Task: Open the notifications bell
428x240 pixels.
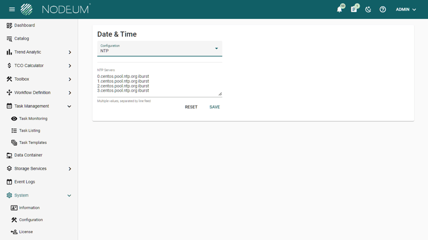Action: point(339,9)
